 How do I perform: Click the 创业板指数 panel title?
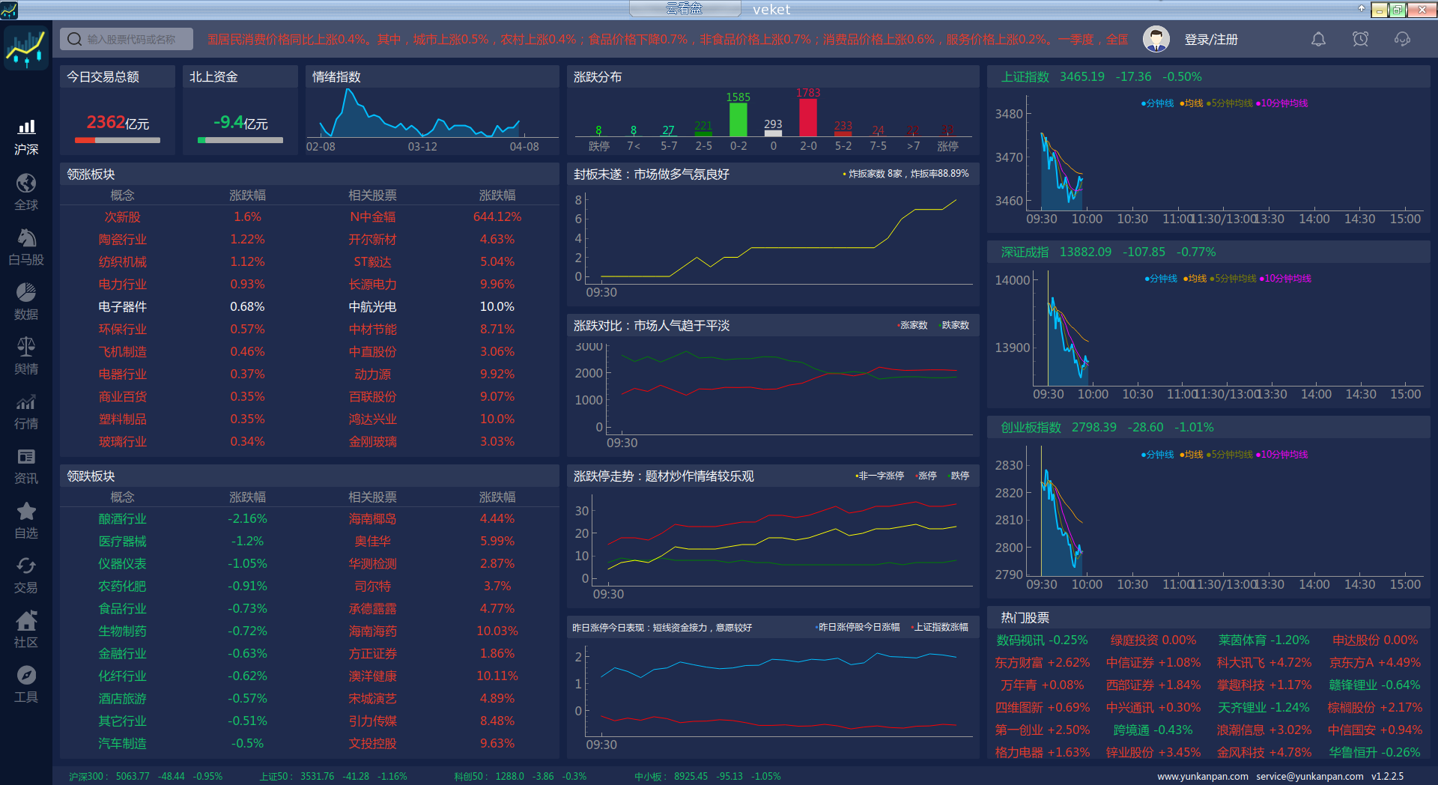1031,427
